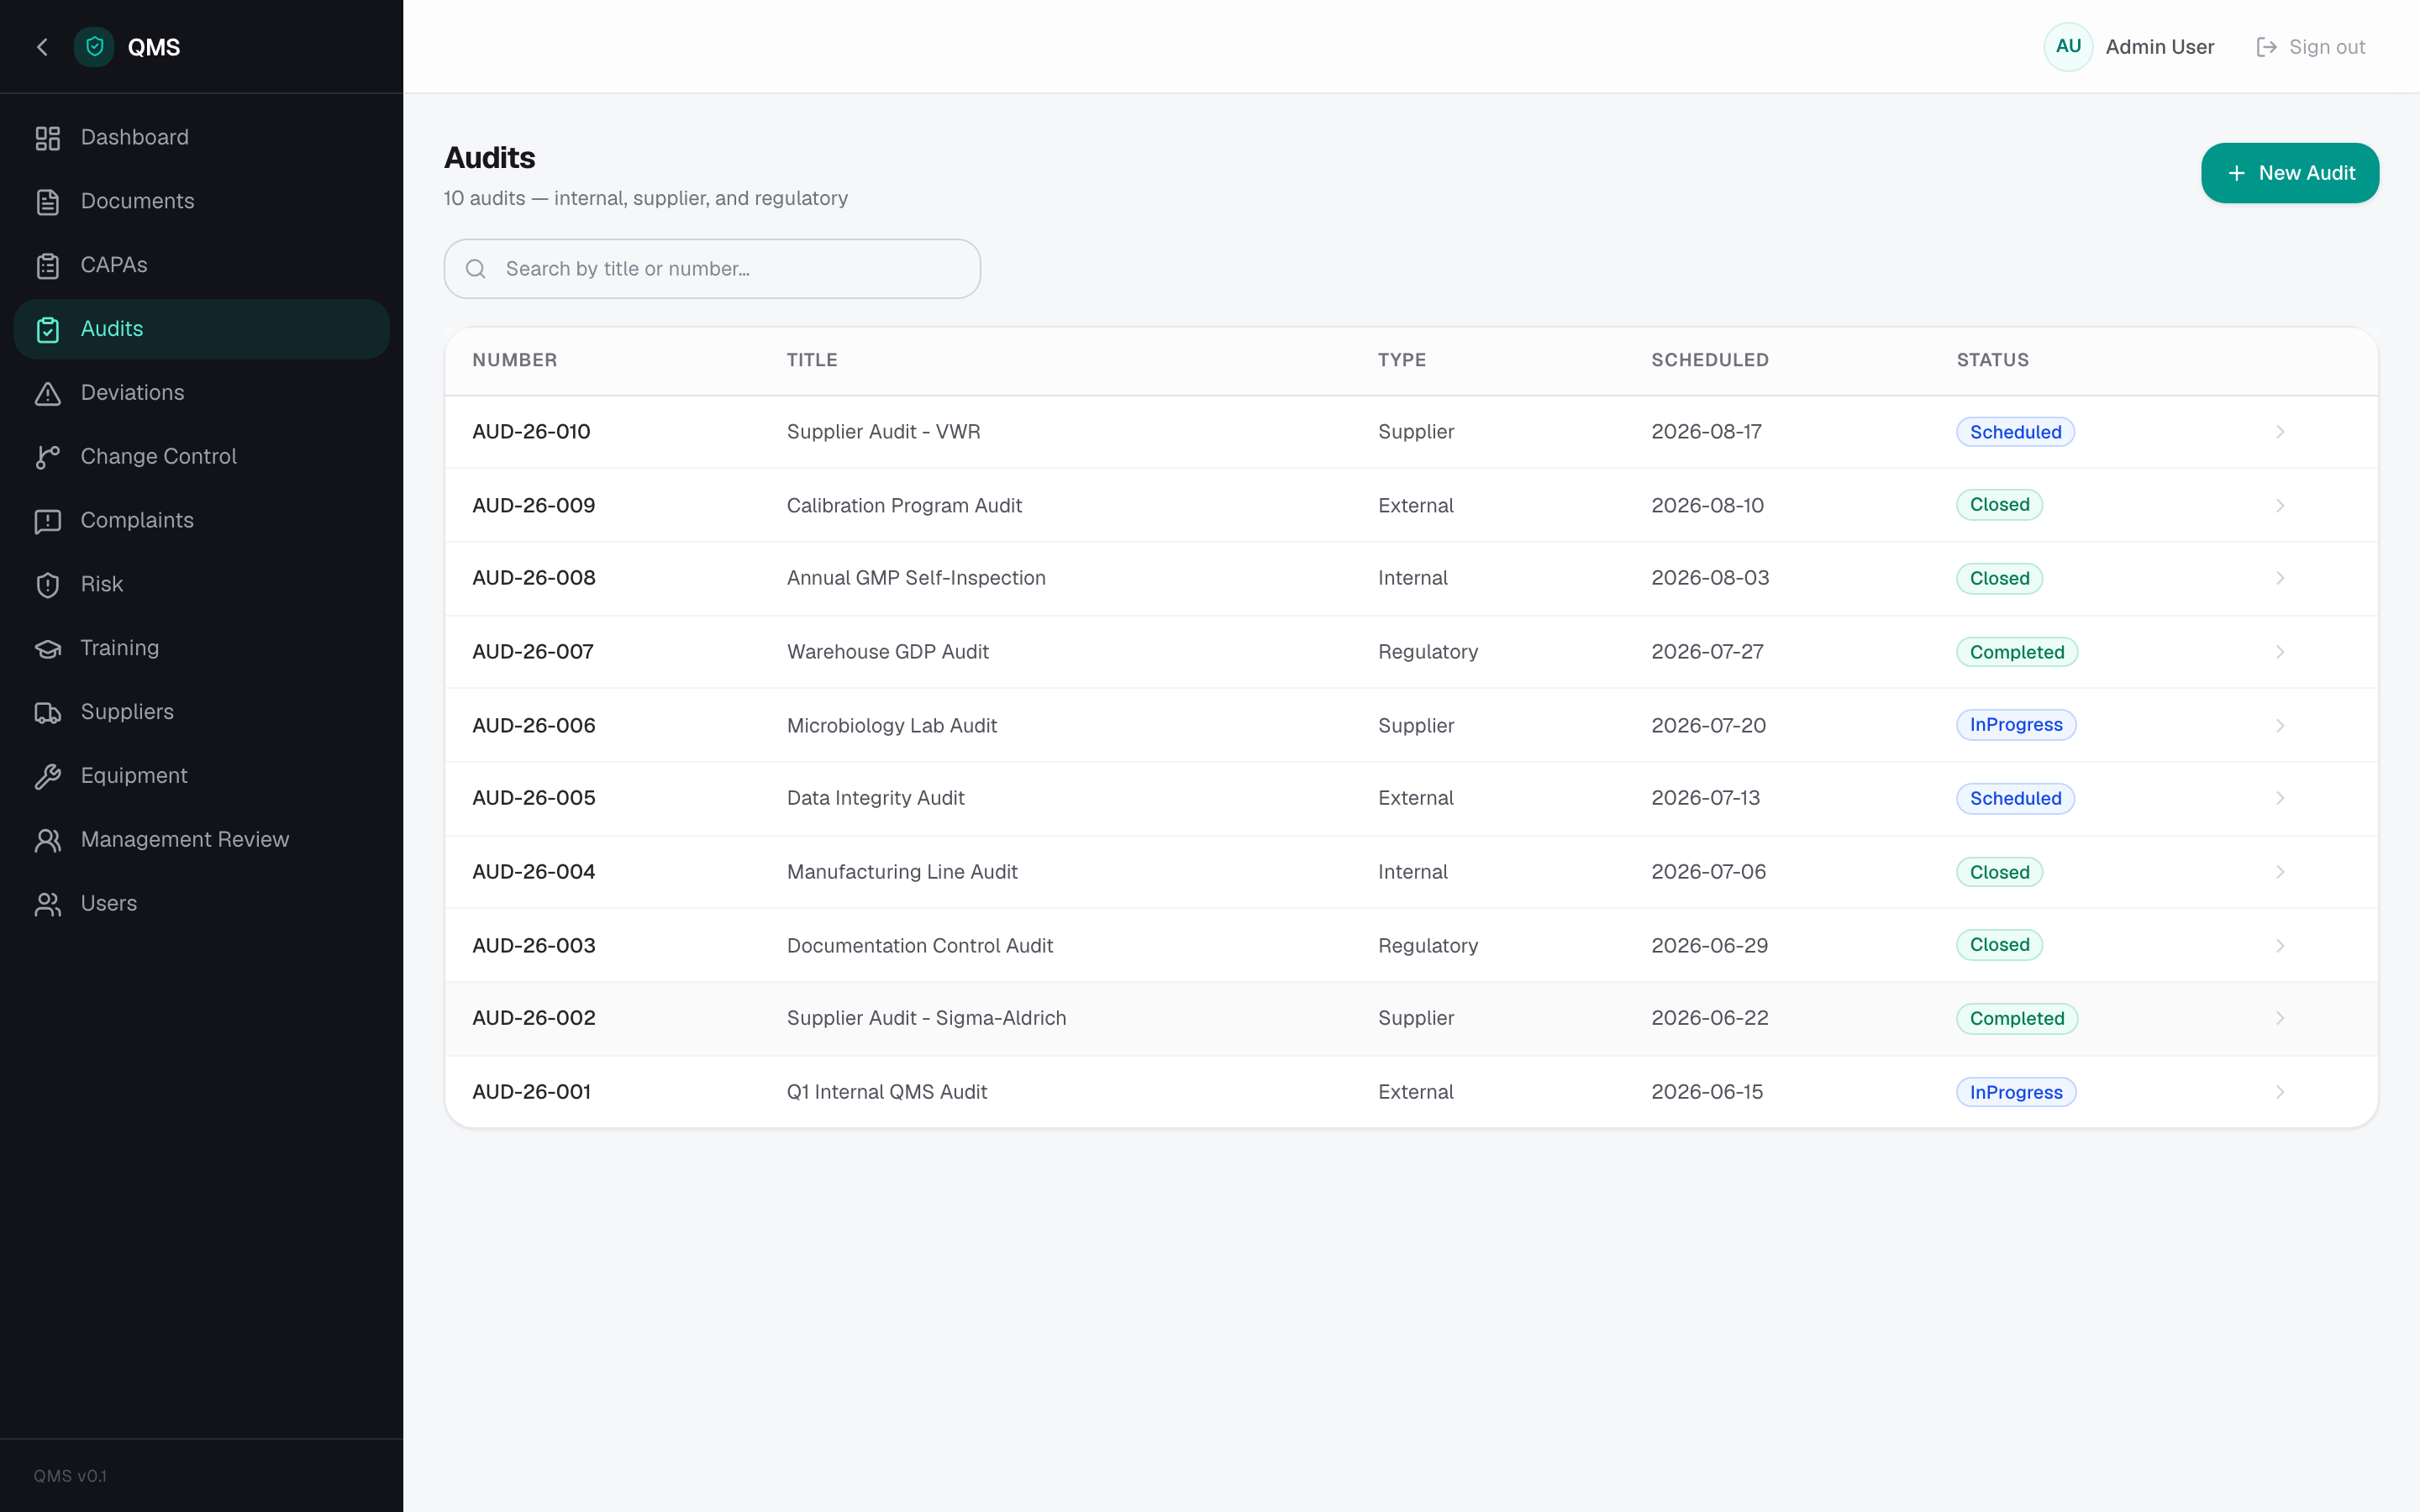Click the Training graduation cap icon
Screen dimensions: 2420x1512
(x=48, y=649)
